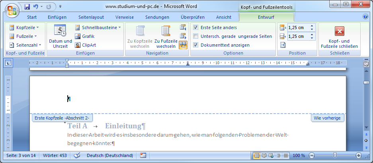Switch to Web Layout view
This screenshot has width=373, height=163.
(x=271, y=155)
